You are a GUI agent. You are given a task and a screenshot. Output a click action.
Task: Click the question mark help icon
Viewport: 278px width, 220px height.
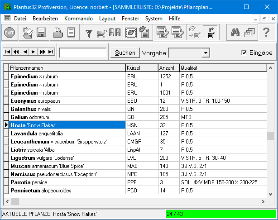[x=266, y=33]
